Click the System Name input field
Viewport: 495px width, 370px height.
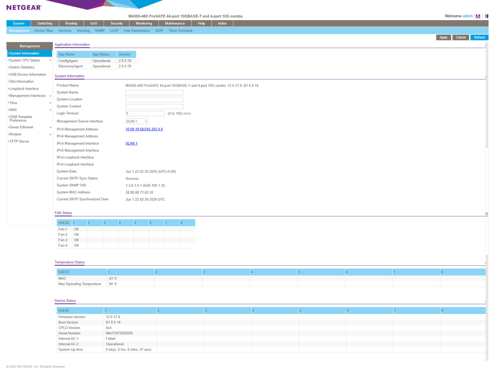click(x=155, y=92)
